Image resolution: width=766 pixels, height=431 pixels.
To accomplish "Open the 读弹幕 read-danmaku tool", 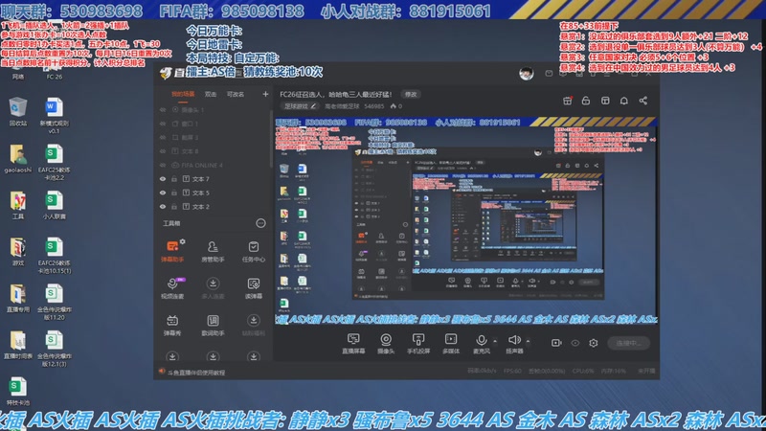I will 253,288.
